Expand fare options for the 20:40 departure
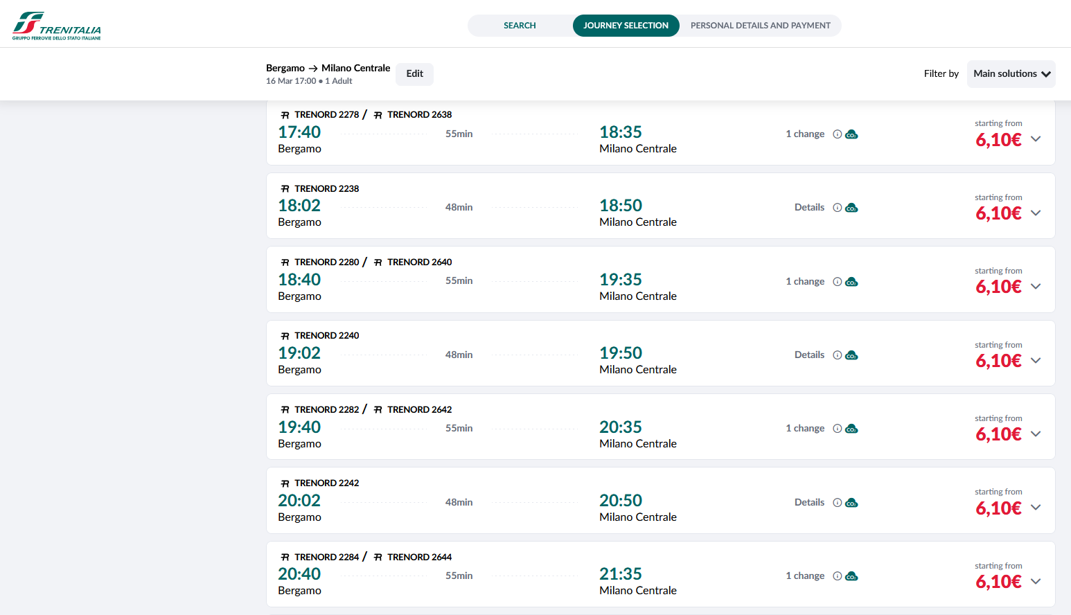Viewport: 1071px width, 615px height. coord(1036,581)
